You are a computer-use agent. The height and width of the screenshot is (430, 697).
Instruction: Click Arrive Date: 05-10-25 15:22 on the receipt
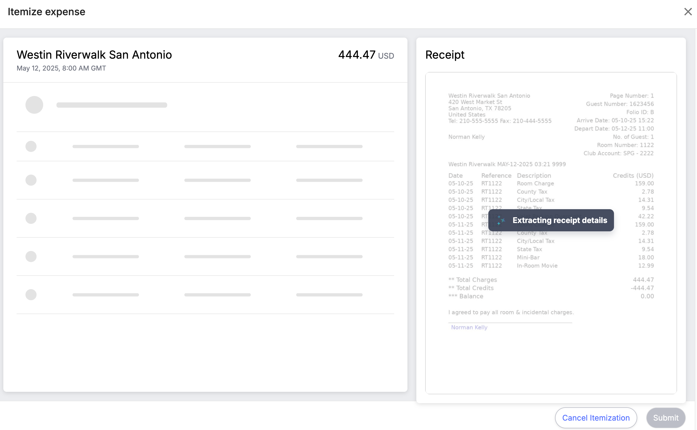click(x=615, y=120)
